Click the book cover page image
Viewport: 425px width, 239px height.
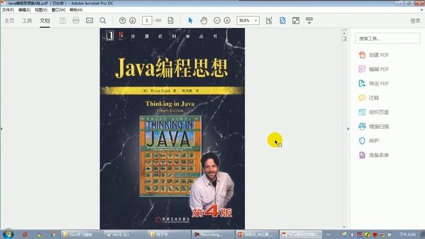[173, 129]
